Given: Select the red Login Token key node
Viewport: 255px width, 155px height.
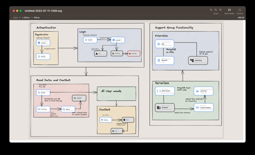Looking at the screenshot, I should (x=134, y=53).
